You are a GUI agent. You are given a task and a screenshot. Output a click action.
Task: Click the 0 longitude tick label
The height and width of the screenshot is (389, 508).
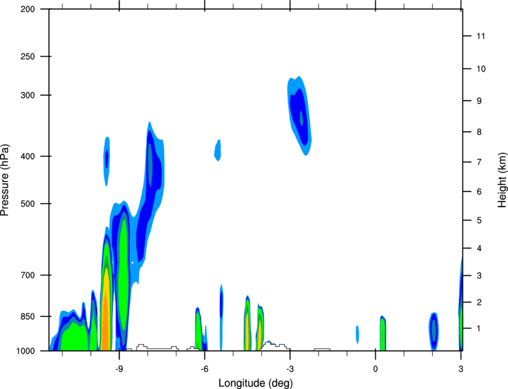coord(375,369)
